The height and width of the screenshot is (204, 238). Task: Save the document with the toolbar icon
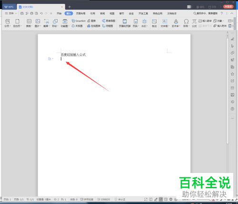(22, 13)
